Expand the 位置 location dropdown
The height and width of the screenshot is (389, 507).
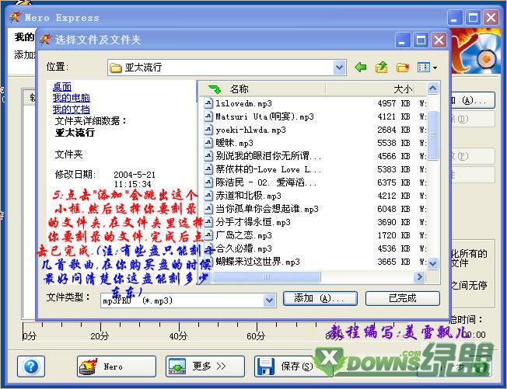(339, 68)
